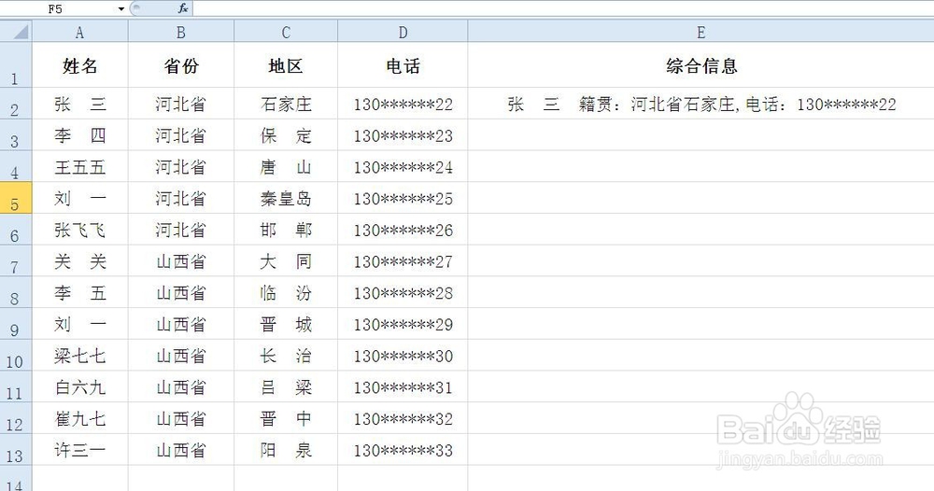The width and height of the screenshot is (934, 491).
Task: Click the 邯 郸 region cell
Action: click(286, 230)
